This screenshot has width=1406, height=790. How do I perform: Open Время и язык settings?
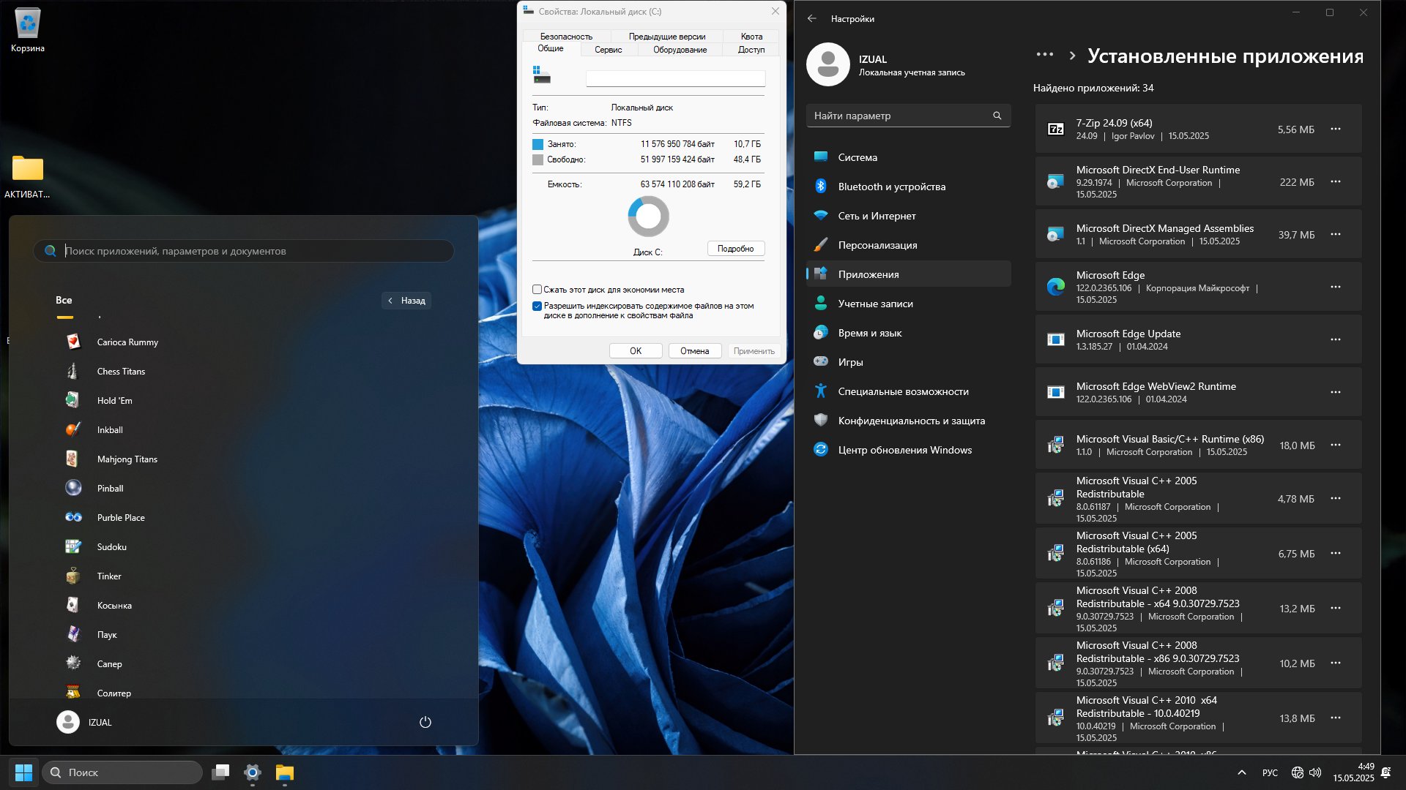908,333
